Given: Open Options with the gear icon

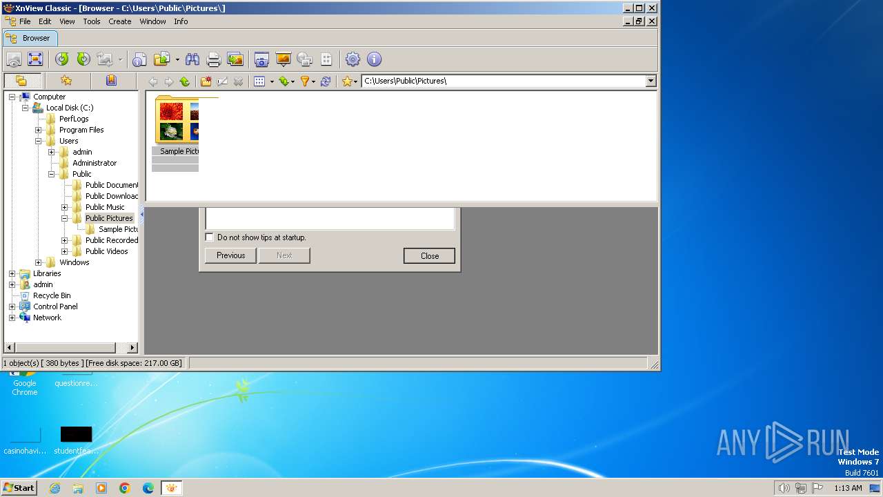Looking at the screenshot, I should click(353, 59).
